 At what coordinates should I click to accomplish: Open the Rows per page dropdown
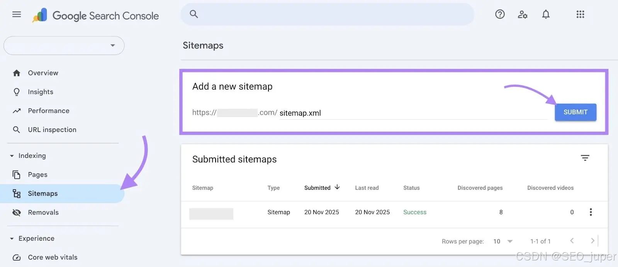(503, 241)
